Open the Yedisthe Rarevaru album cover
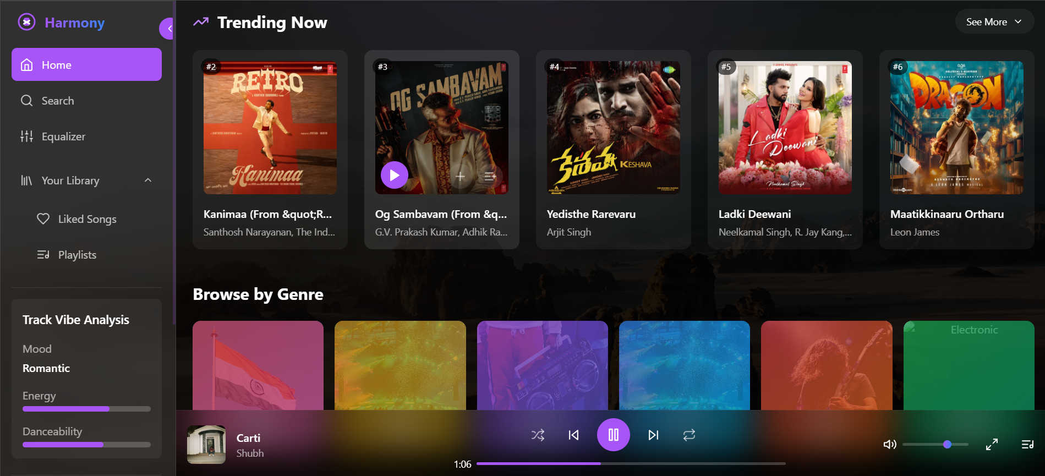Image resolution: width=1045 pixels, height=476 pixels. click(x=614, y=128)
